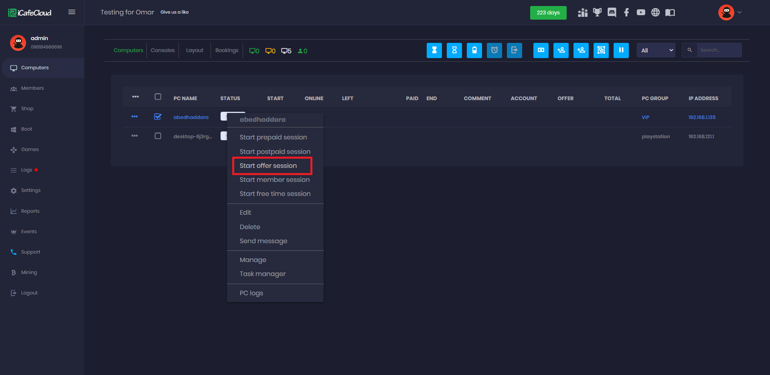Click the pause button in the toolbar
Viewport: 770px width, 375px height.
point(621,50)
